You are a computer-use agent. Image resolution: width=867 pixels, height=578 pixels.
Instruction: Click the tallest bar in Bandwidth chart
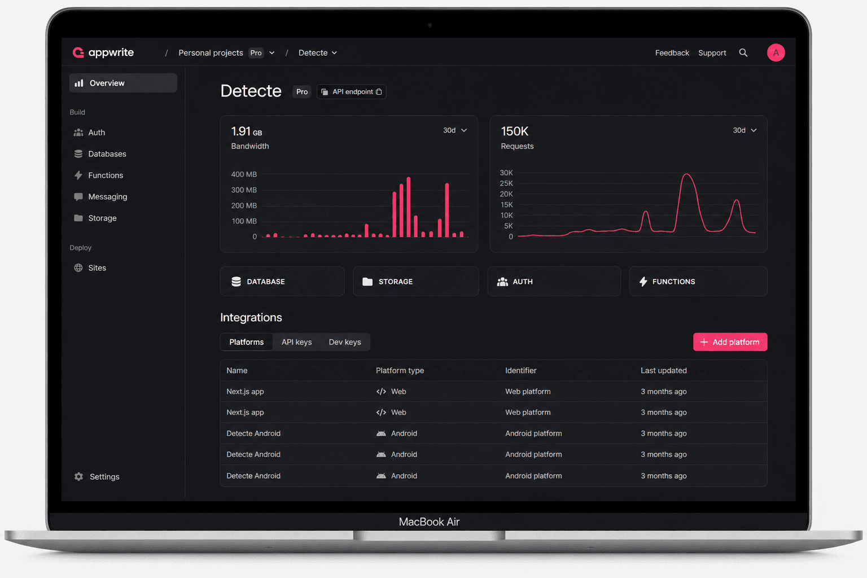[x=408, y=207]
